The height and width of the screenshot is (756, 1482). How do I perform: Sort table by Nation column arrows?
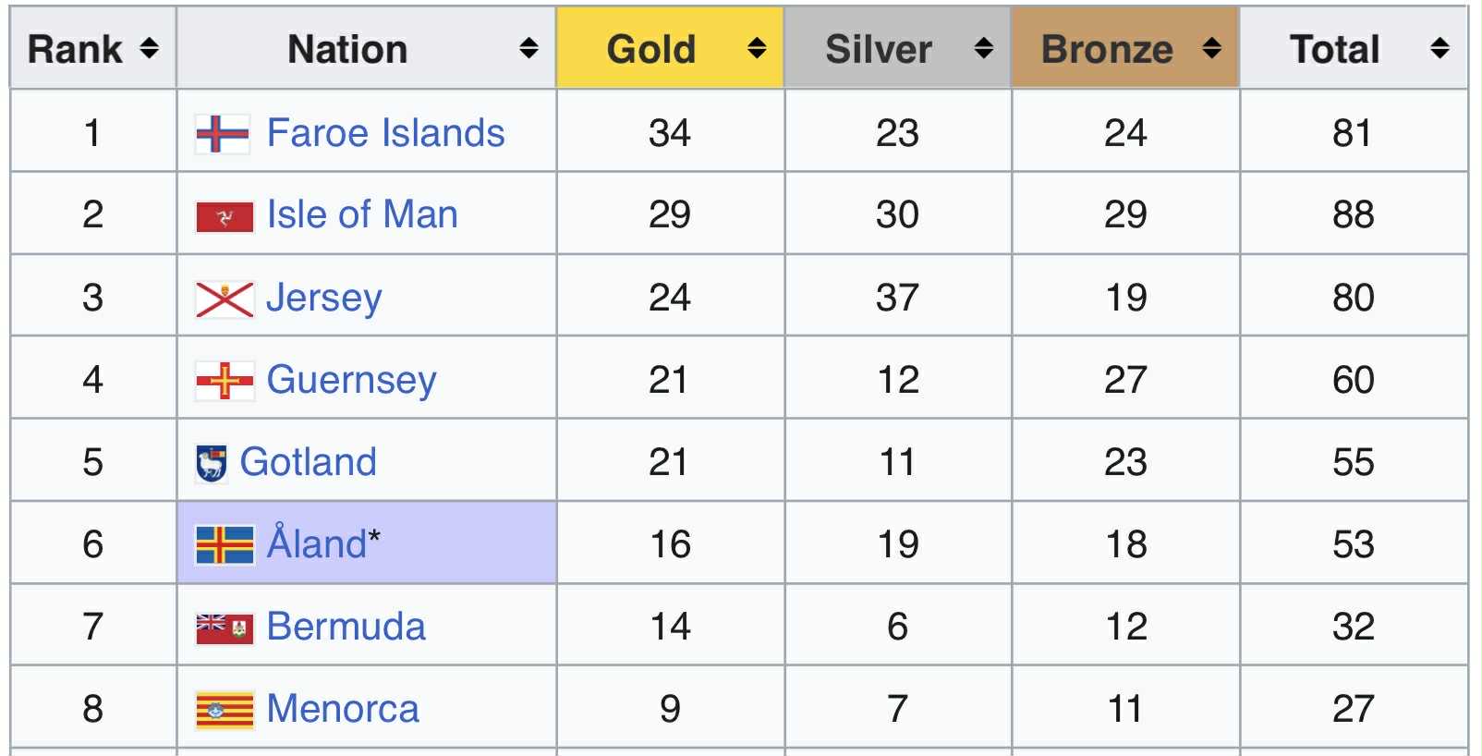click(x=528, y=48)
